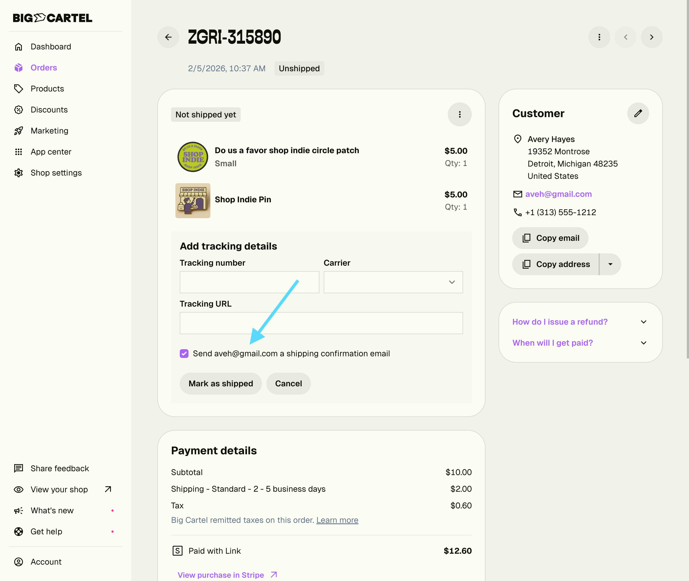Screen dimensions: 689x581
Task: Open order options three-dot menu at top
Action: point(599,37)
